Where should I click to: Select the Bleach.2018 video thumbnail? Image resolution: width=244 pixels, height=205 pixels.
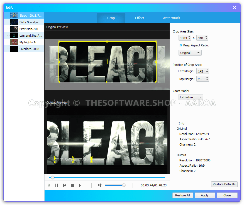[x=14, y=15]
